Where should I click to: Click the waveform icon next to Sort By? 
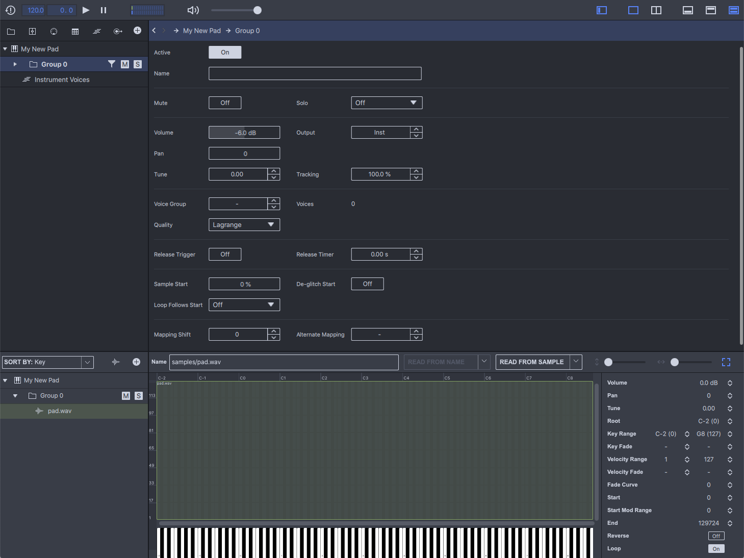(x=116, y=362)
